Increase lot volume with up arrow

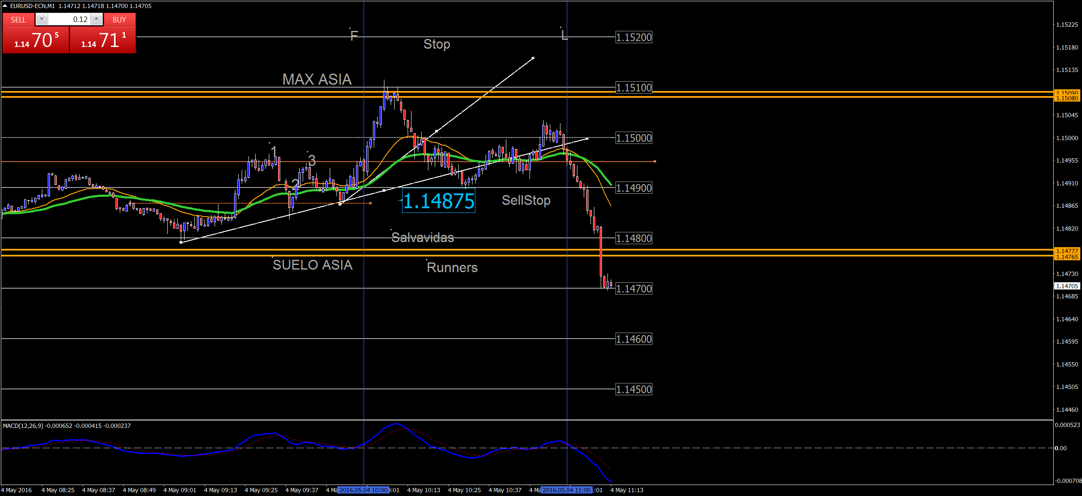[x=97, y=19]
